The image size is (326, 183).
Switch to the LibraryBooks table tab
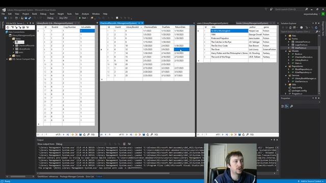(55, 23)
